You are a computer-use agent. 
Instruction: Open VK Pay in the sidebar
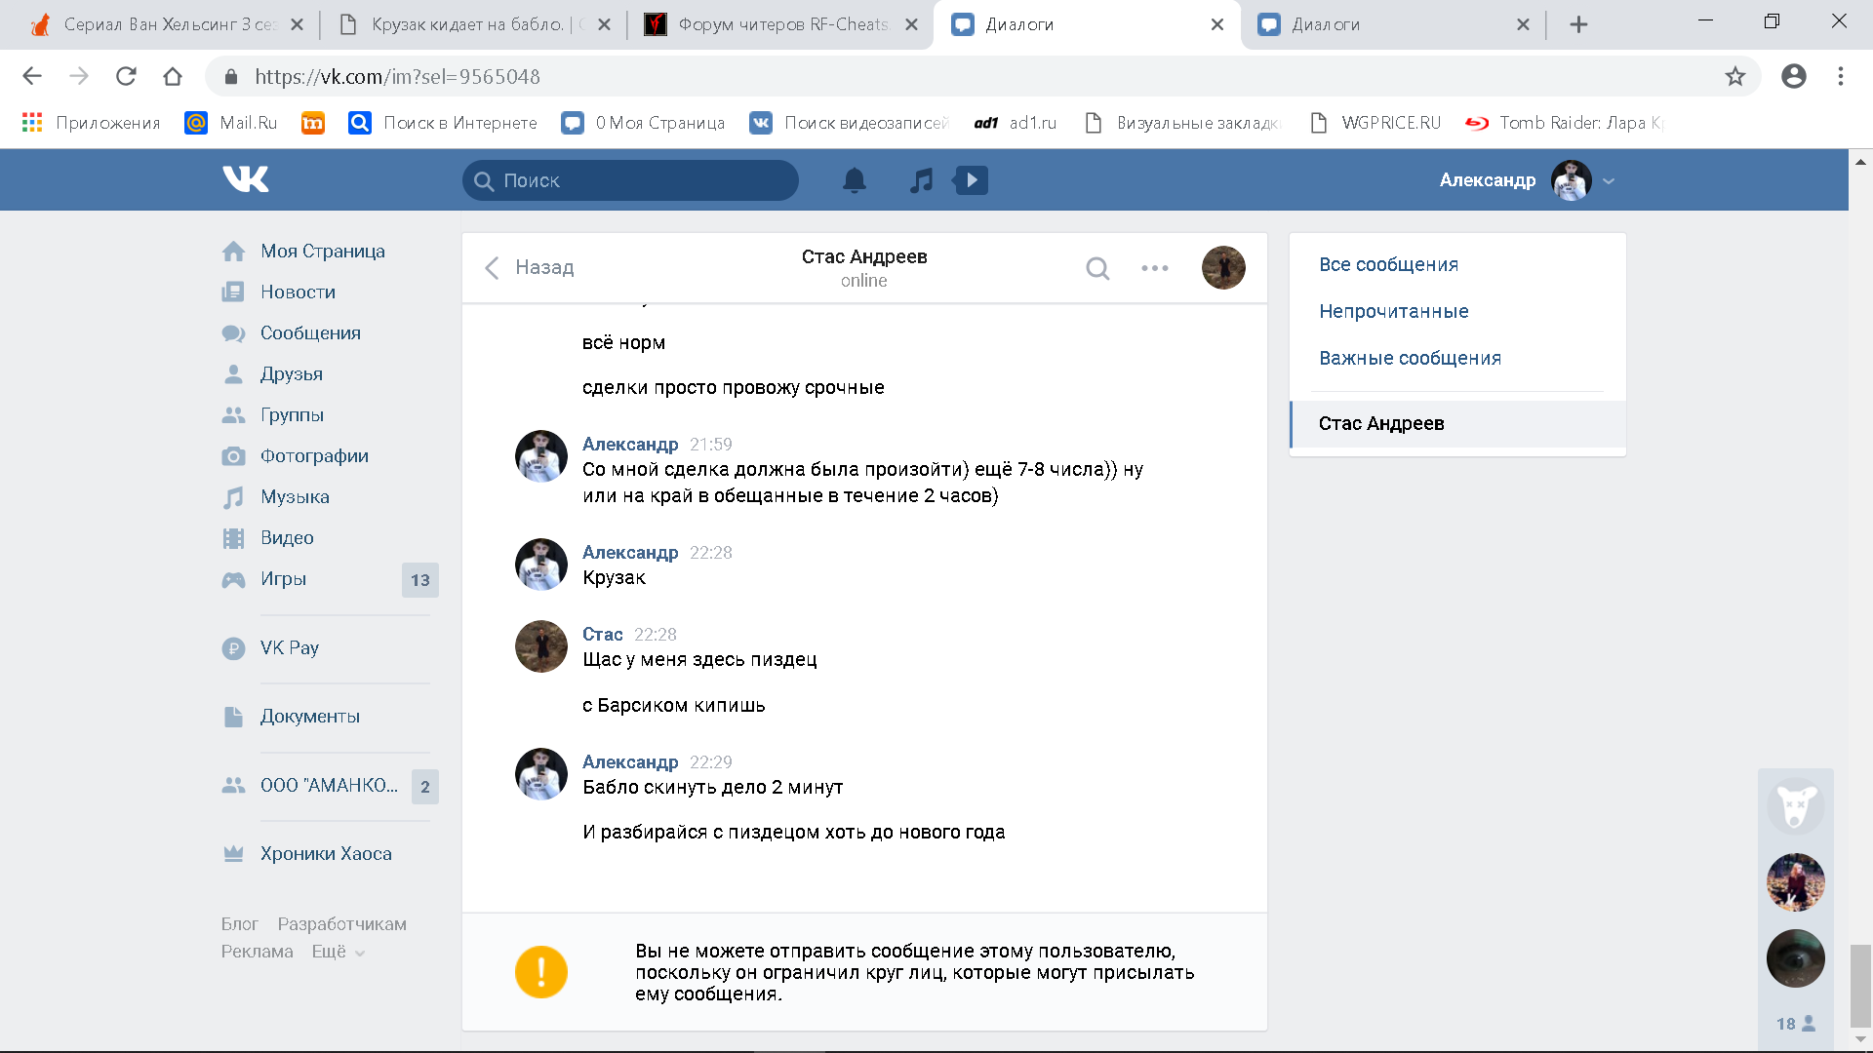click(x=289, y=648)
